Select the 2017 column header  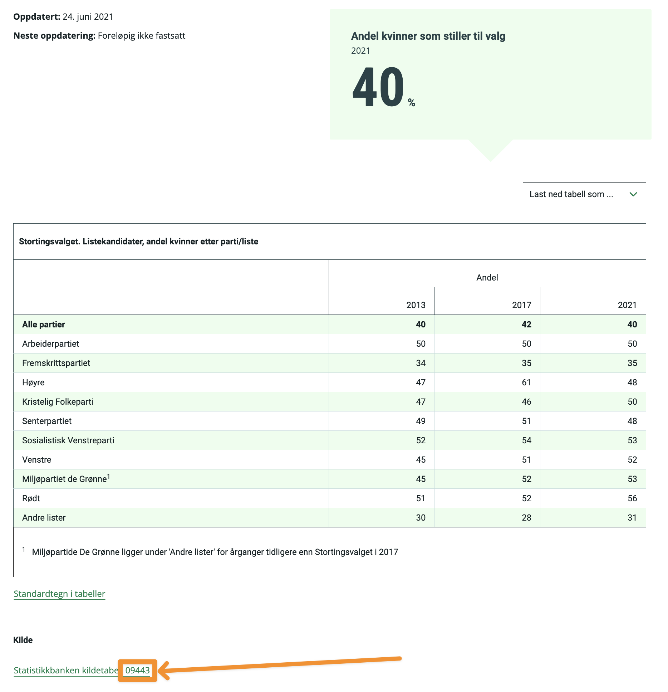tap(521, 305)
